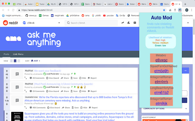The height and width of the screenshot is (121, 195).
Task: Save the 'We want your feedback!' post
Action: (x=74, y=78)
